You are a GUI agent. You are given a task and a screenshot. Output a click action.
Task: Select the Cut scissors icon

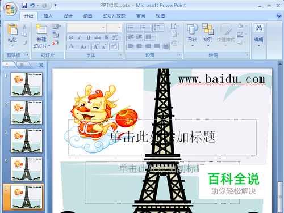[24, 27]
